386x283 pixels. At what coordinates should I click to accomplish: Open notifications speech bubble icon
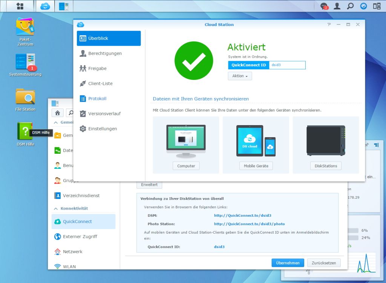pos(324,6)
